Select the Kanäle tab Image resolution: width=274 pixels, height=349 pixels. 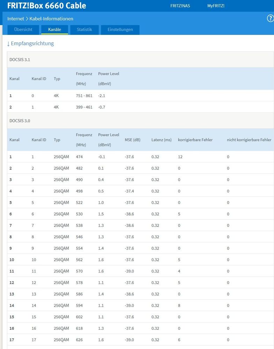(x=55, y=30)
